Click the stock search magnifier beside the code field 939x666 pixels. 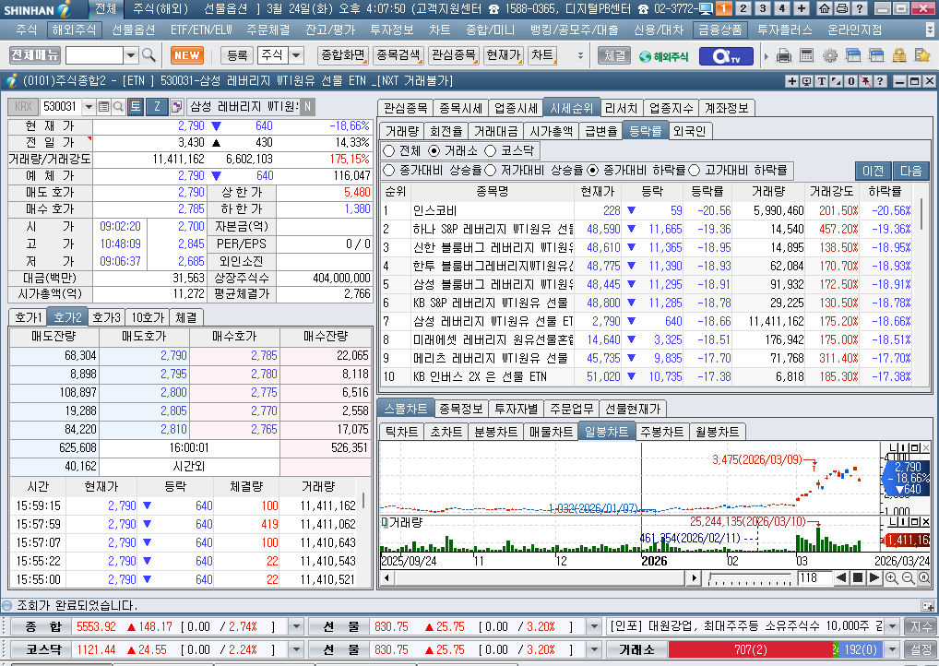pyautogui.click(x=118, y=107)
